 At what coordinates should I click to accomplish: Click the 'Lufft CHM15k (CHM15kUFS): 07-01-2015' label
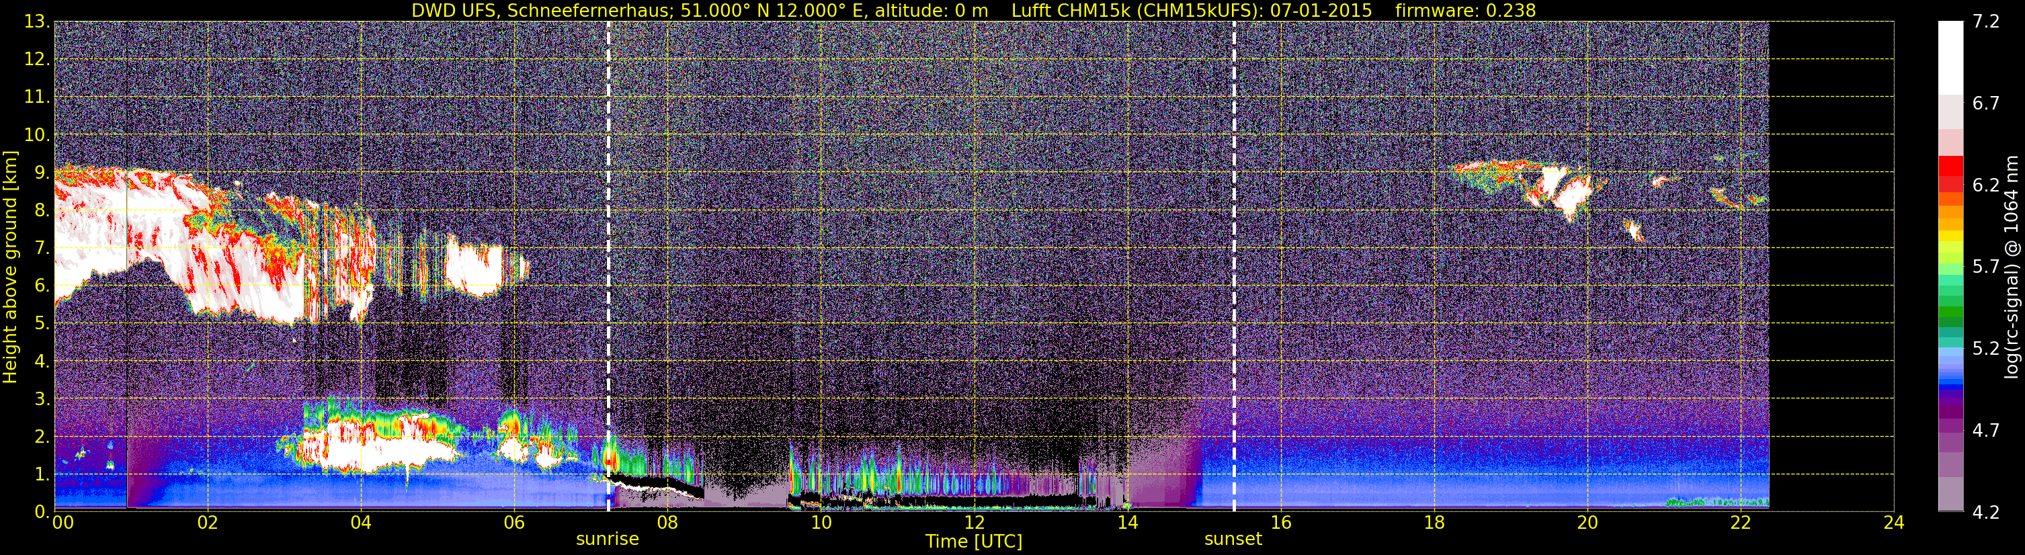coord(1192,10)
